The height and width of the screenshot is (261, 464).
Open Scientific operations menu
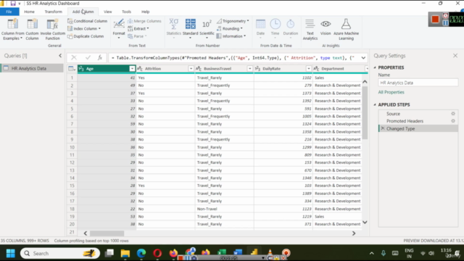click(x=207, y=28)
